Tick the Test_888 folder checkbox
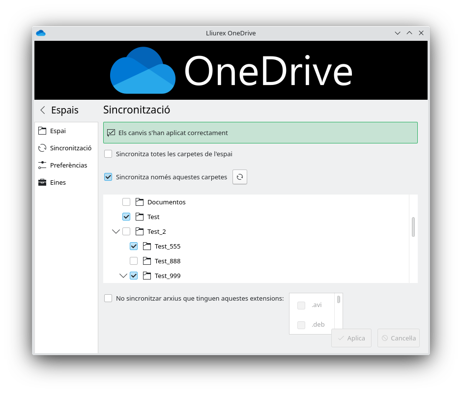This screenshot has width=462, height=393. click(x=134, y=261)
